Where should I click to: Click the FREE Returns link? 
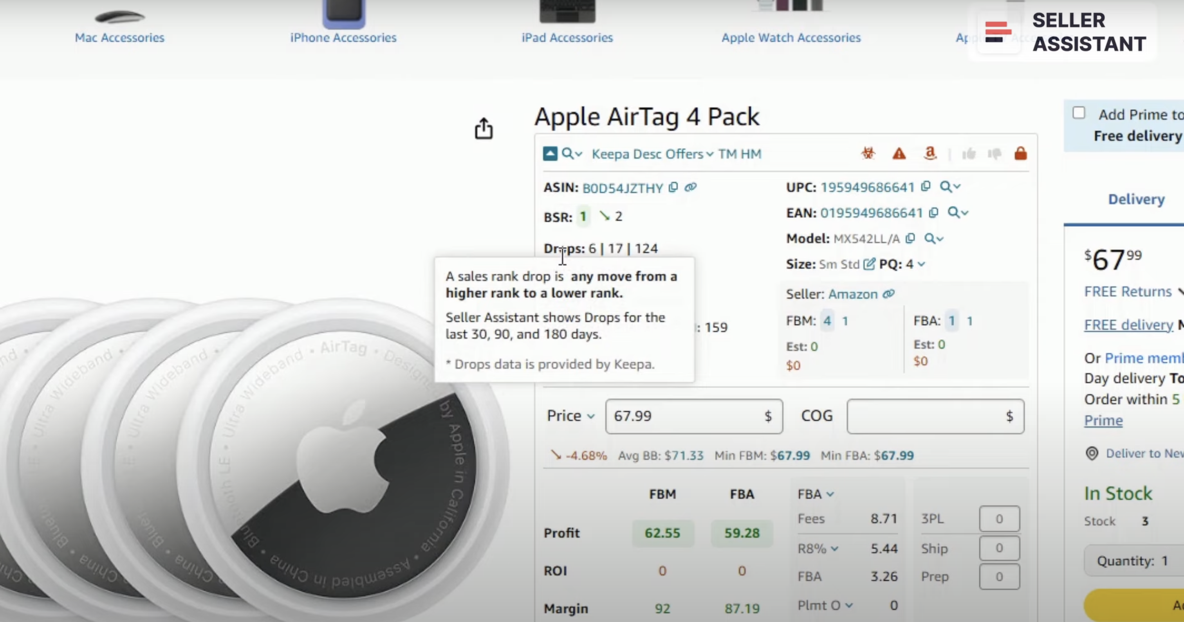pyautogui.click(x=1128, y=292)
